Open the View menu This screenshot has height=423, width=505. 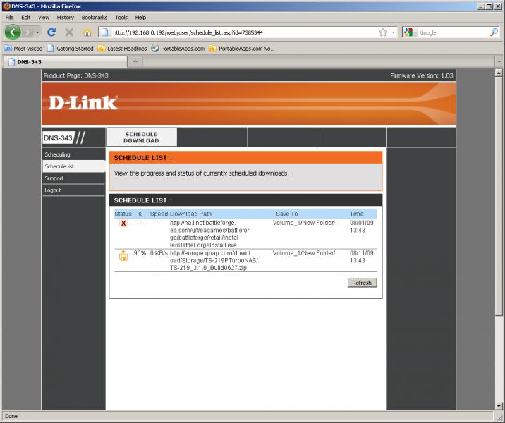44,18
